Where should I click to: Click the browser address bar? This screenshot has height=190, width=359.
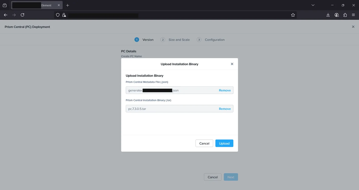tap(176, 15)
